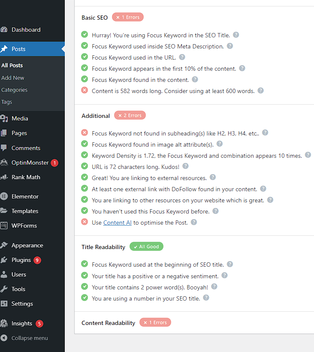Open the Dashboard menu item
The height and width of the screenshot is (352, 314).
[x=26, y=30]
